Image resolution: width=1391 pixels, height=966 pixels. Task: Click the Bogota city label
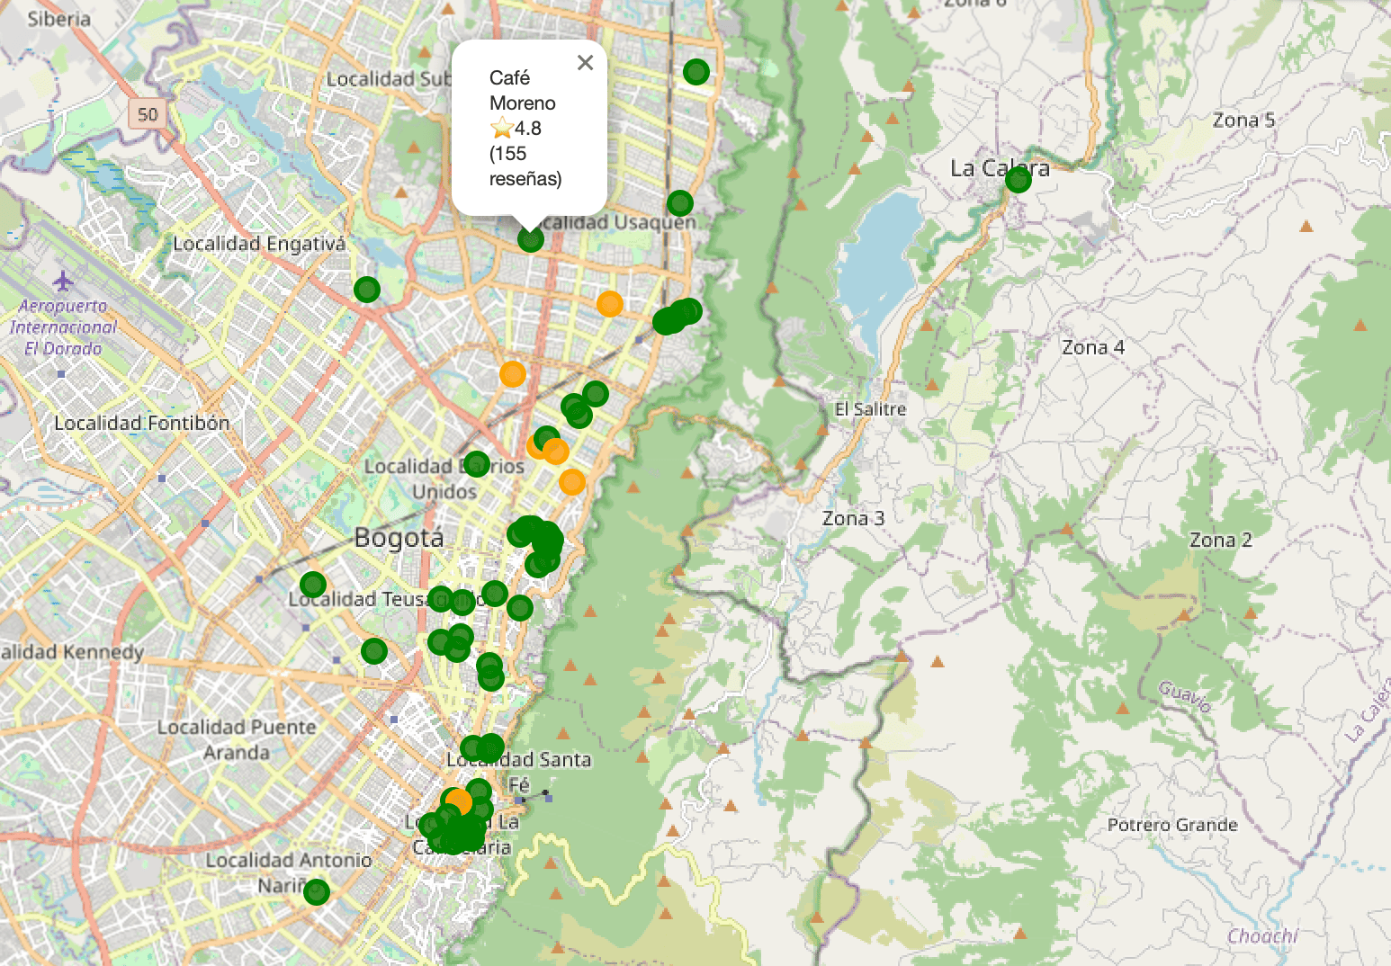399,538
